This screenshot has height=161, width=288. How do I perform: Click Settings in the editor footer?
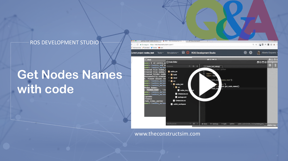coord(214,124)
